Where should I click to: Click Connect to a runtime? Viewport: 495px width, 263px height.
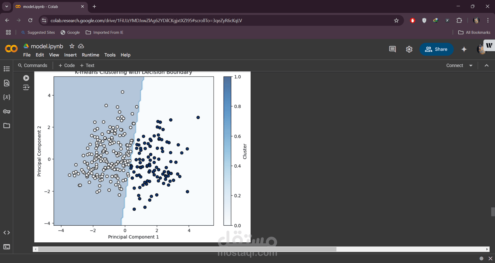[455, 65]
